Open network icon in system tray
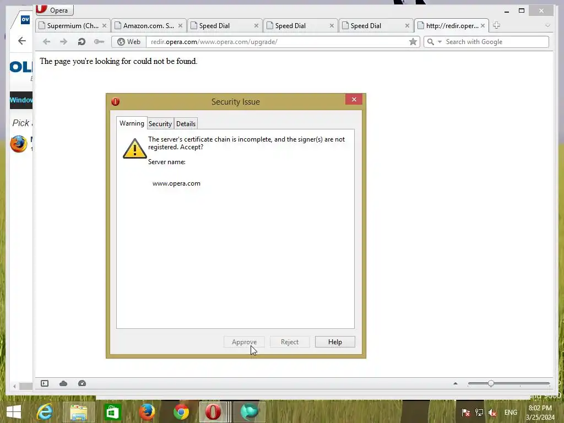The height and width of the screenshot is (423, 564). pyautogui.click(x=479, y=413)
